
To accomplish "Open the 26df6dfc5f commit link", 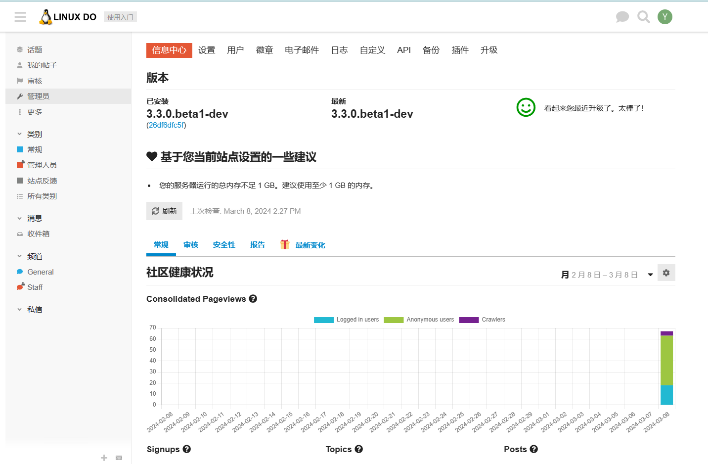I will (166, 125).
